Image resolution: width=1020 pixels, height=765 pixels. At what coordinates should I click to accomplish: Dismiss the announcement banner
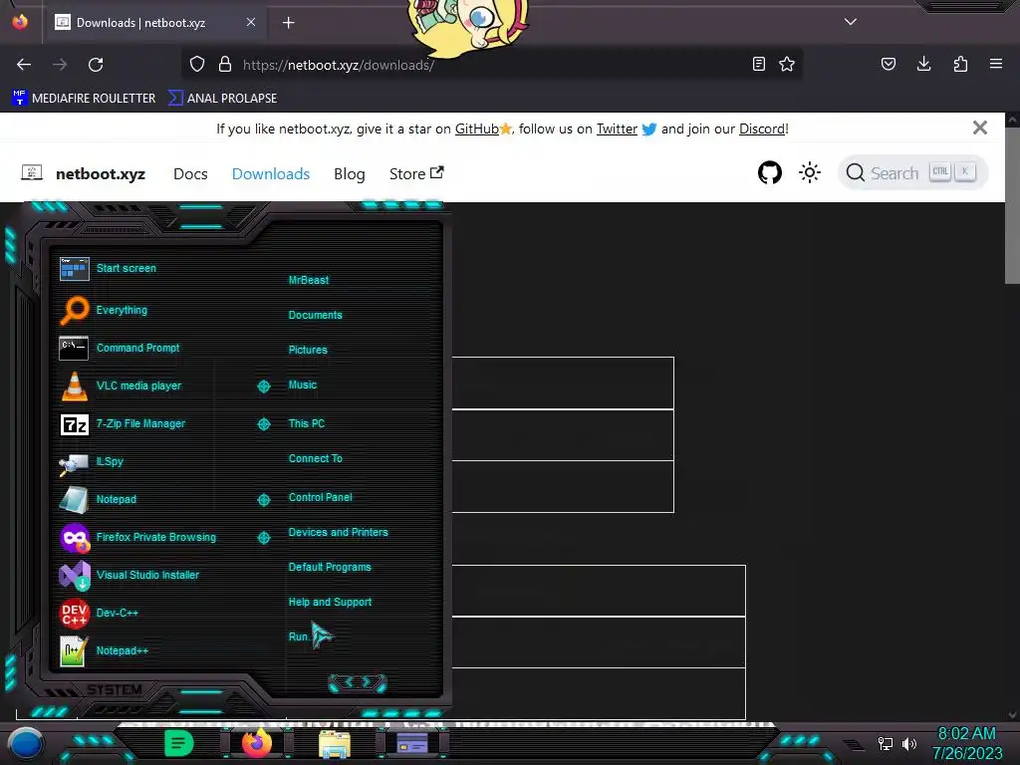pyautogui.click(x=980, y=127)
